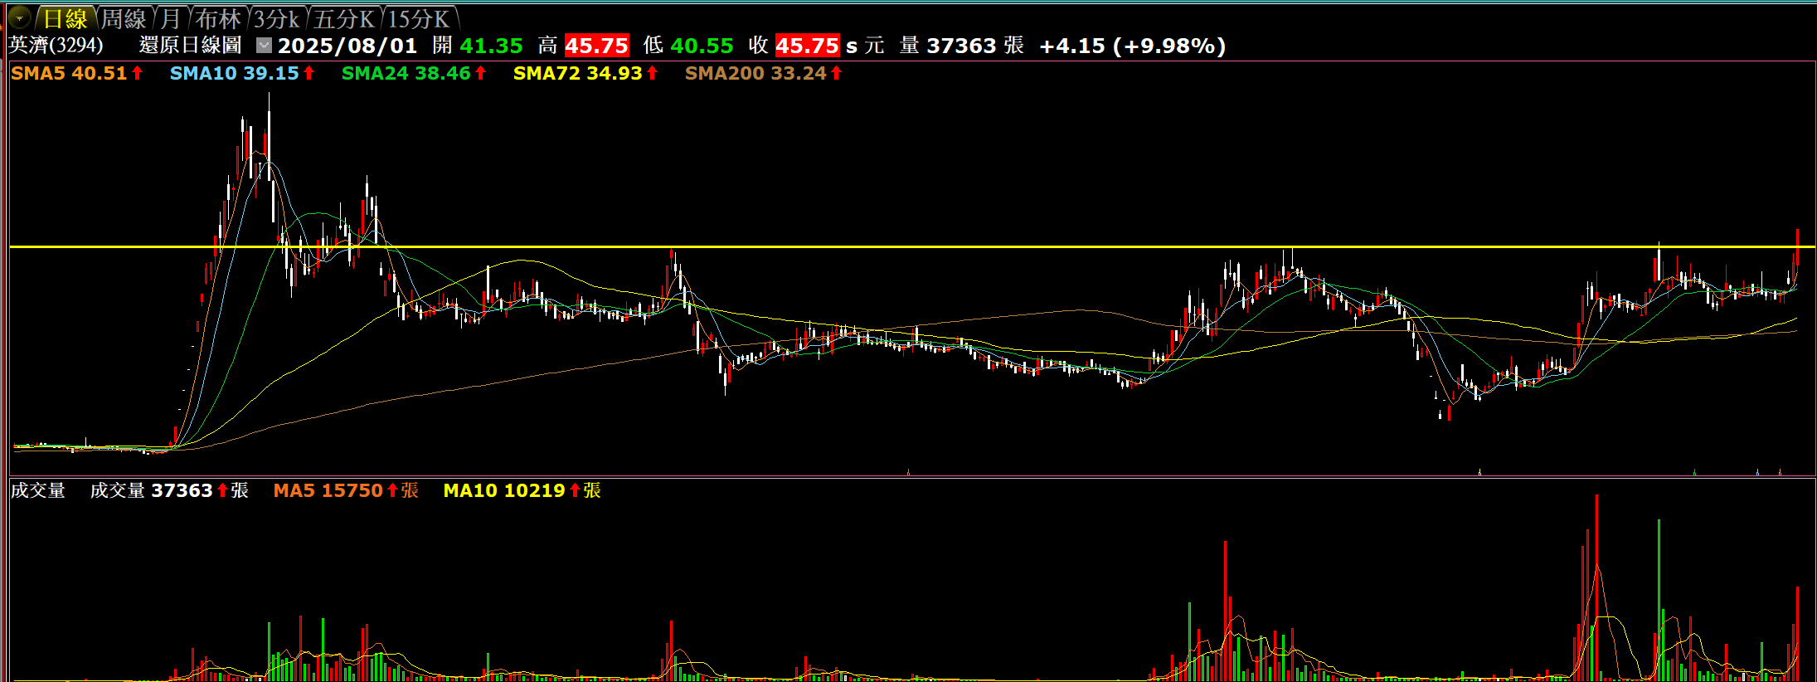Screen dimensions: 1817x682
Task: Click the 還原日線圖 chart type label
Action: pos(190,46)
